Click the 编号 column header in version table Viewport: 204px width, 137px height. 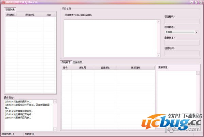(65, 67)
